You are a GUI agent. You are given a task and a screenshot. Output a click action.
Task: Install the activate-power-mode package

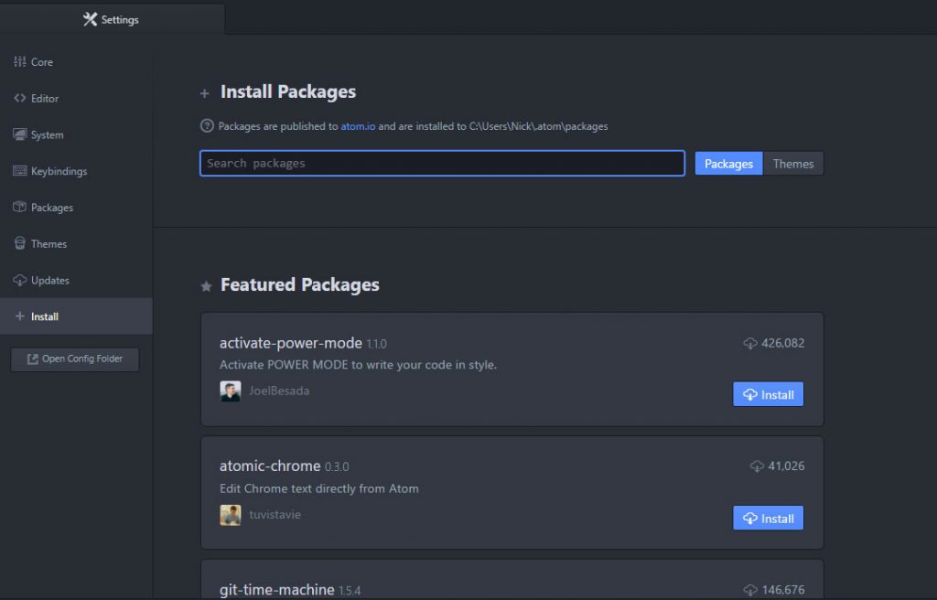(x=768, y=394)
